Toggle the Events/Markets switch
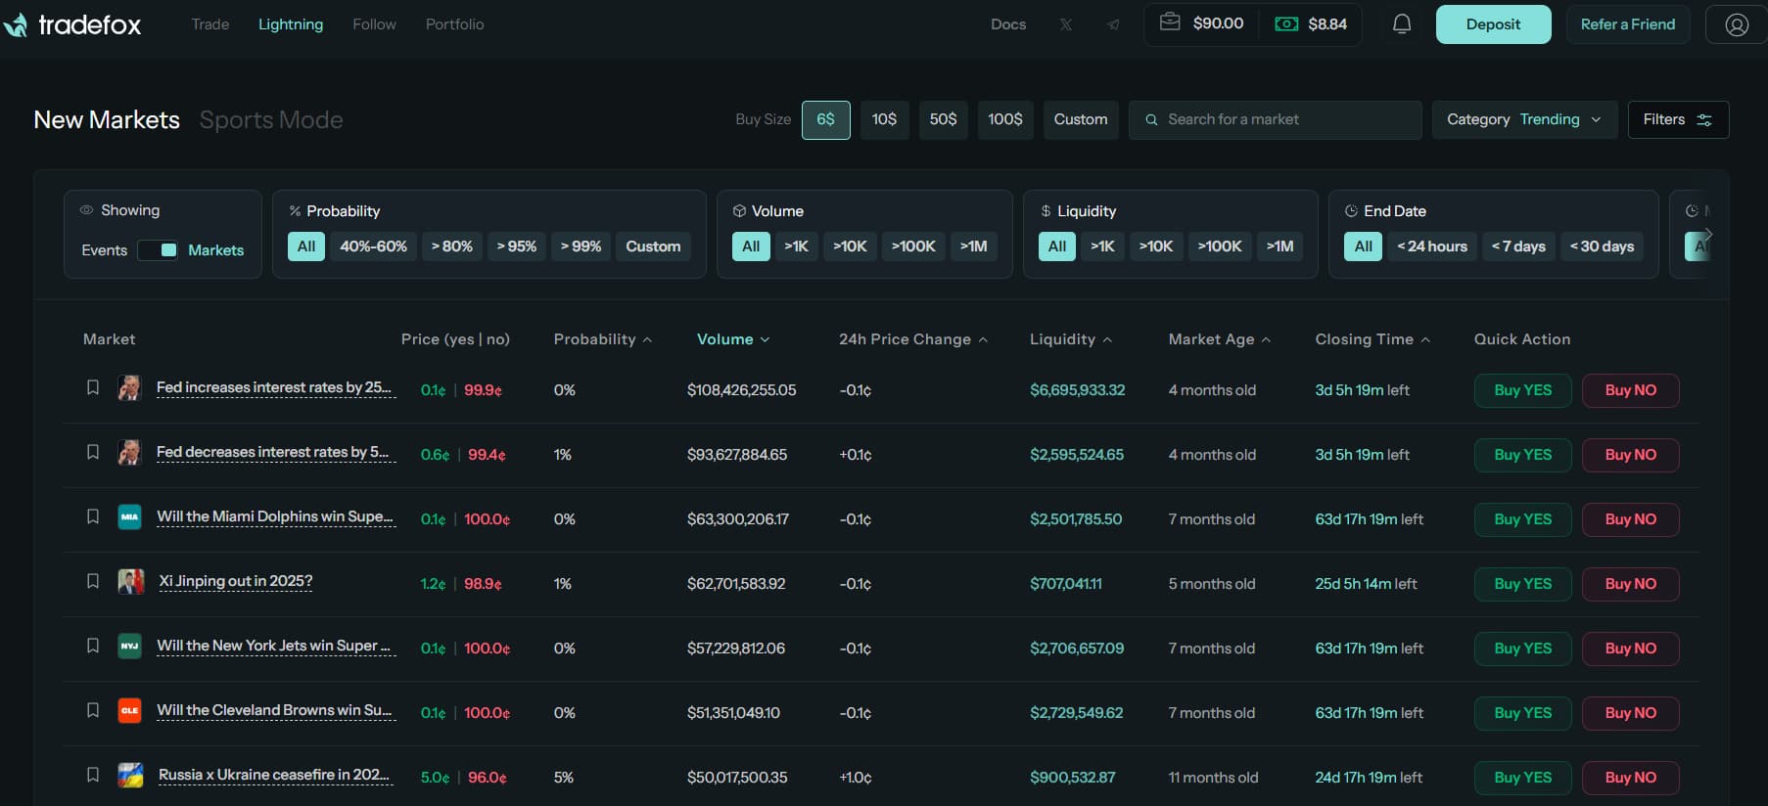 click(158, 250)
